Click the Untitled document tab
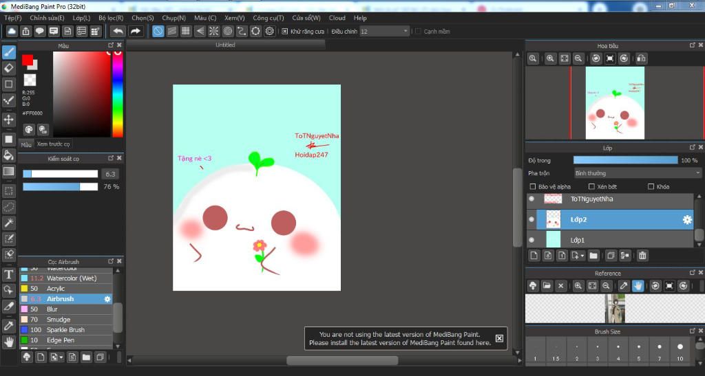Screen dimensions: 705x376 click(225, 45)
